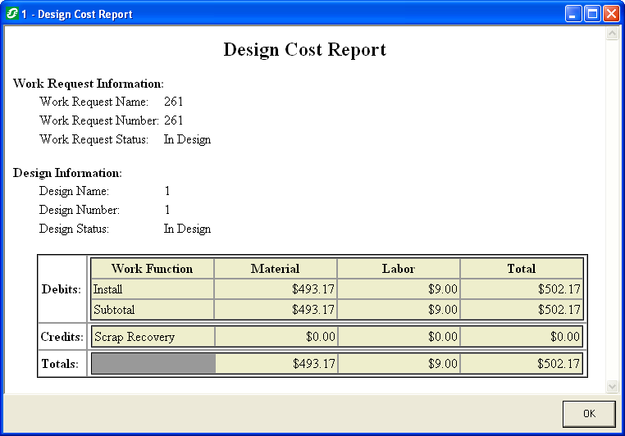The image size is (625, 436).
Task: Select the Material column header
Action: pos(275,269)
